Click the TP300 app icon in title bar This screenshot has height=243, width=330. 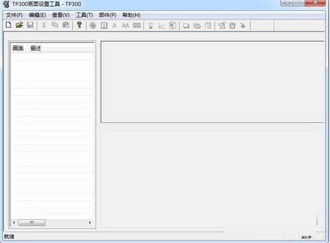(x=7, y=4)
